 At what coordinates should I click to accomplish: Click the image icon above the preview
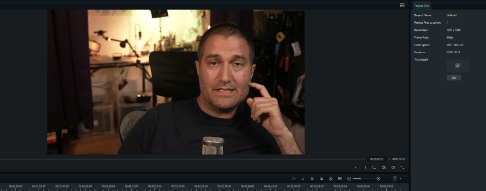tap(402, 5)
